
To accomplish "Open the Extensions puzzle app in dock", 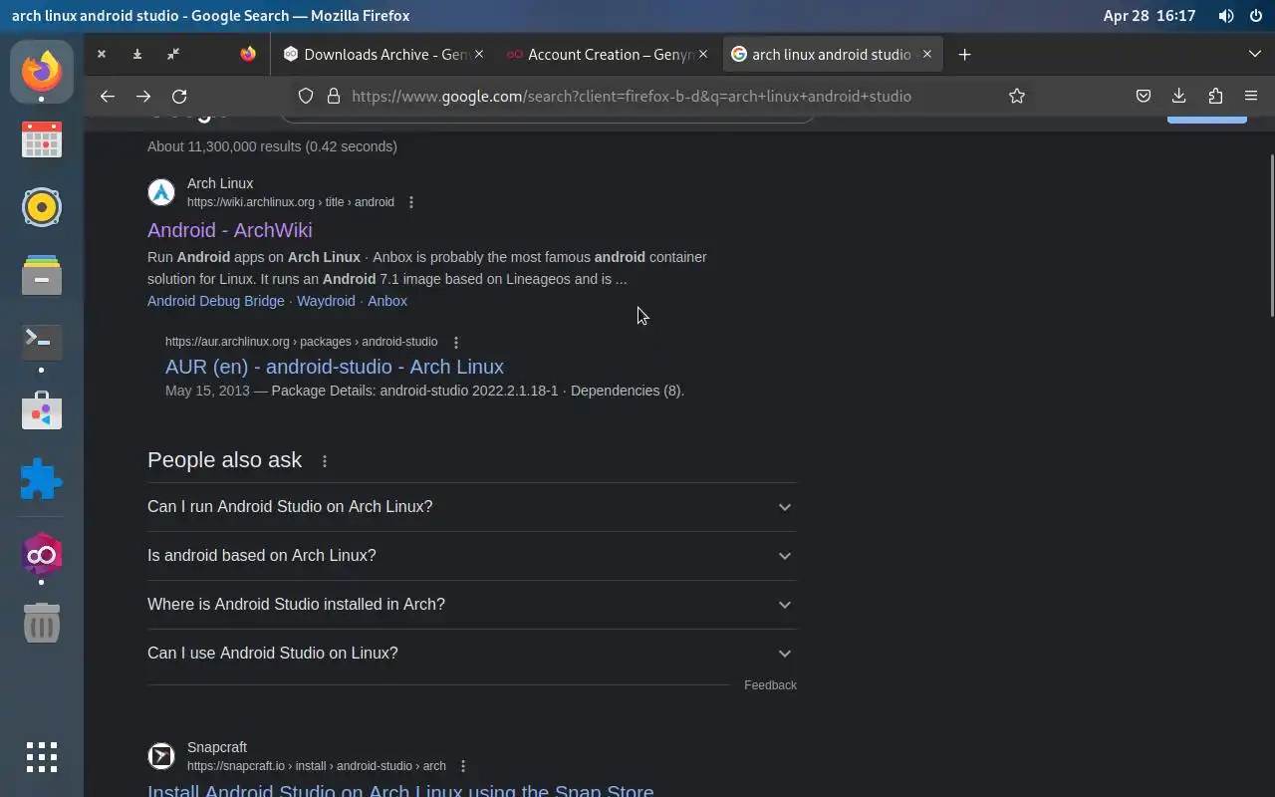I will click(42, 478).
